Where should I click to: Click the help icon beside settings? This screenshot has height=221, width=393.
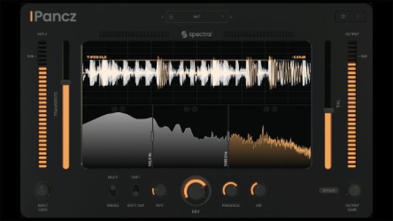[358, 16]
